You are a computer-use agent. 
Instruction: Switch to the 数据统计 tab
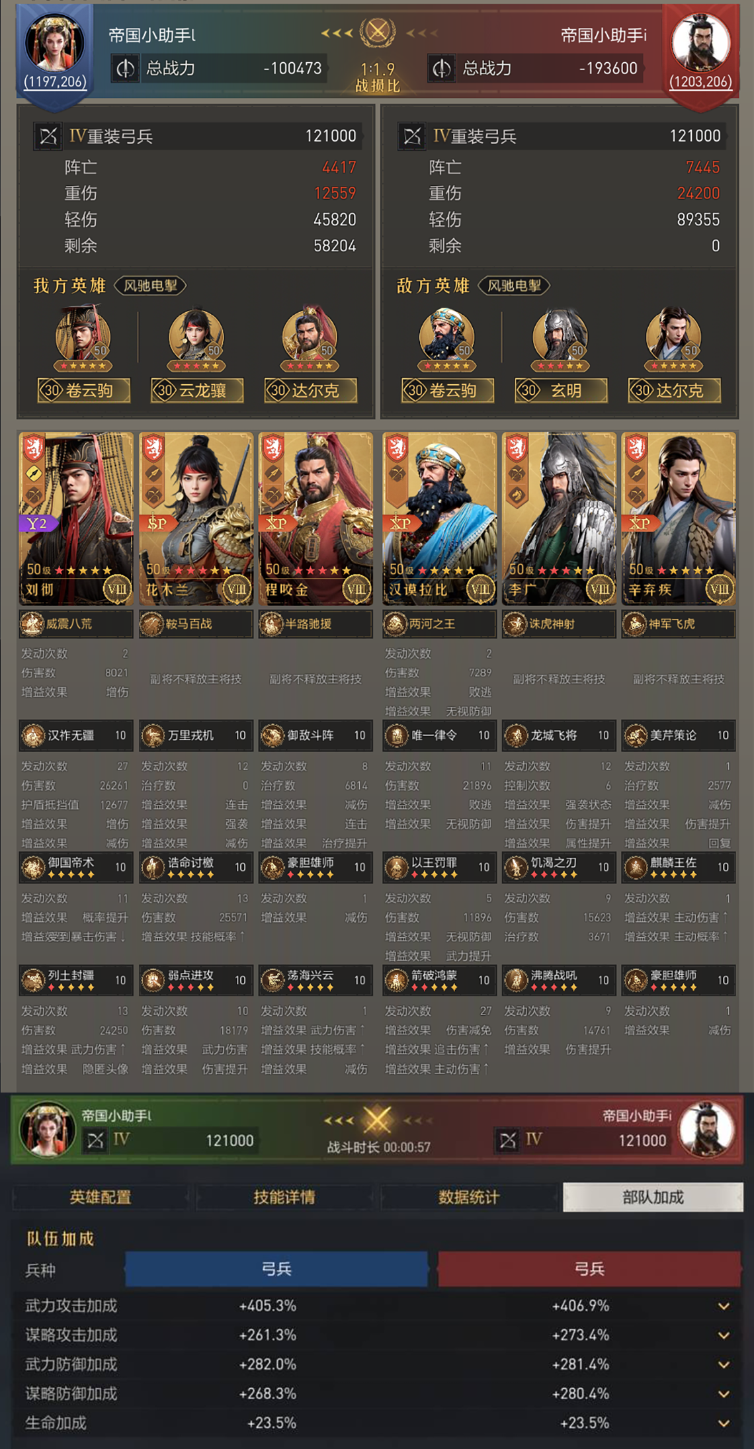point(468,1197)
